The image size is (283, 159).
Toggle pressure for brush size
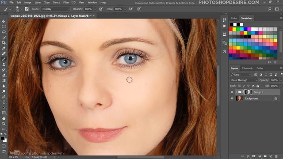coord(138,9)
